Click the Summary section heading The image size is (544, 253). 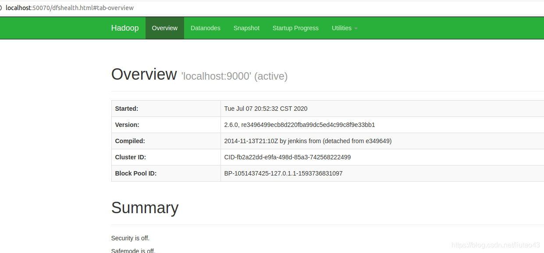[145, 208]
